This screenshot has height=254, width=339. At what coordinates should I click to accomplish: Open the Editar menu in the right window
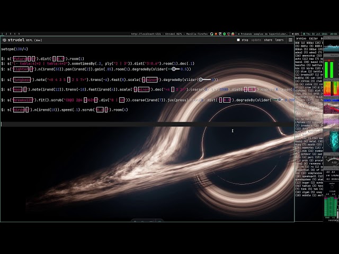pyautogui.click(x=313, y=39)
